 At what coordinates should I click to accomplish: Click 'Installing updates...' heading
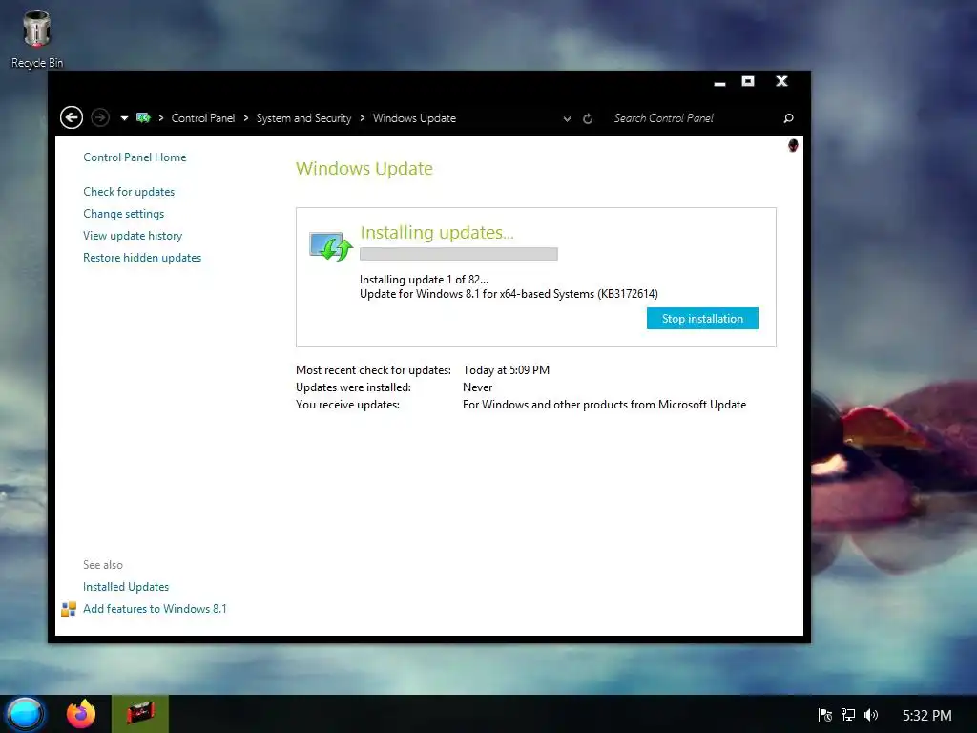(437, 233)
